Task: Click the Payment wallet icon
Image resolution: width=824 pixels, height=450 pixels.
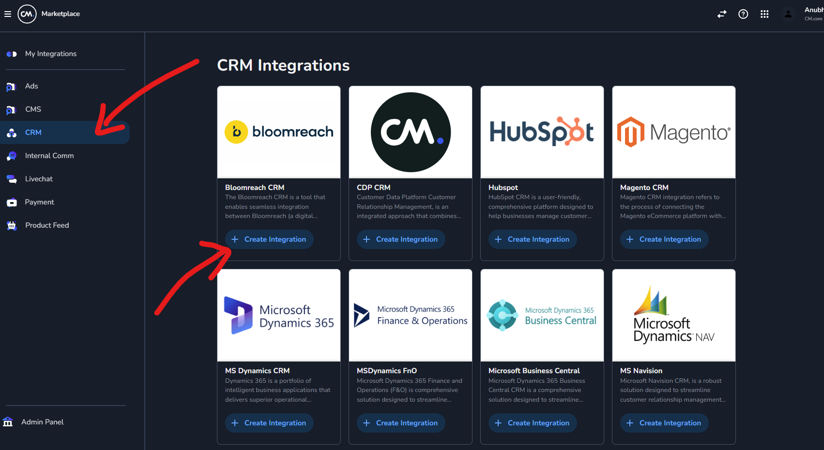Action: click(12, 202)
